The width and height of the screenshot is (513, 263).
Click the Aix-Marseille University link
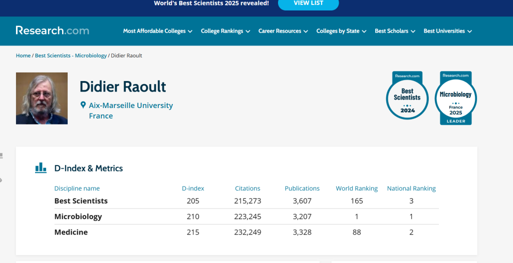coord(131,105)
